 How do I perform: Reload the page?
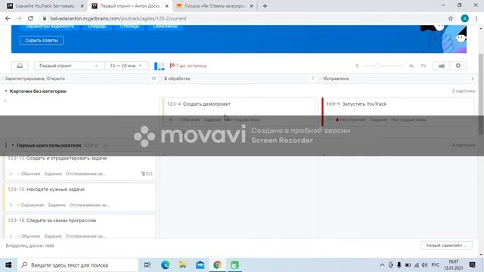(30, 18)
